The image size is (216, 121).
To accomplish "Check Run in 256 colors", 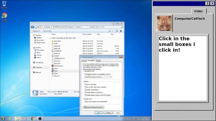I will (x=85, y=84).
